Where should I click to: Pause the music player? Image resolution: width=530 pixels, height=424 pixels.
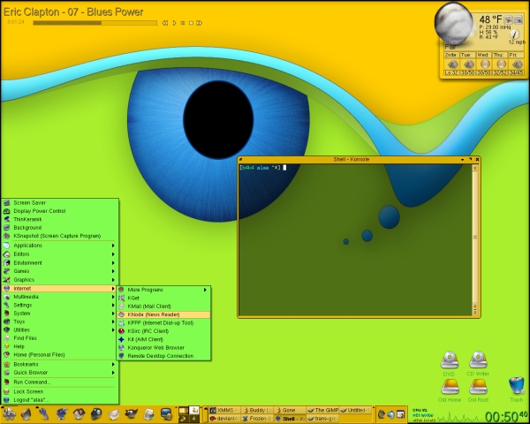[183, 23]
